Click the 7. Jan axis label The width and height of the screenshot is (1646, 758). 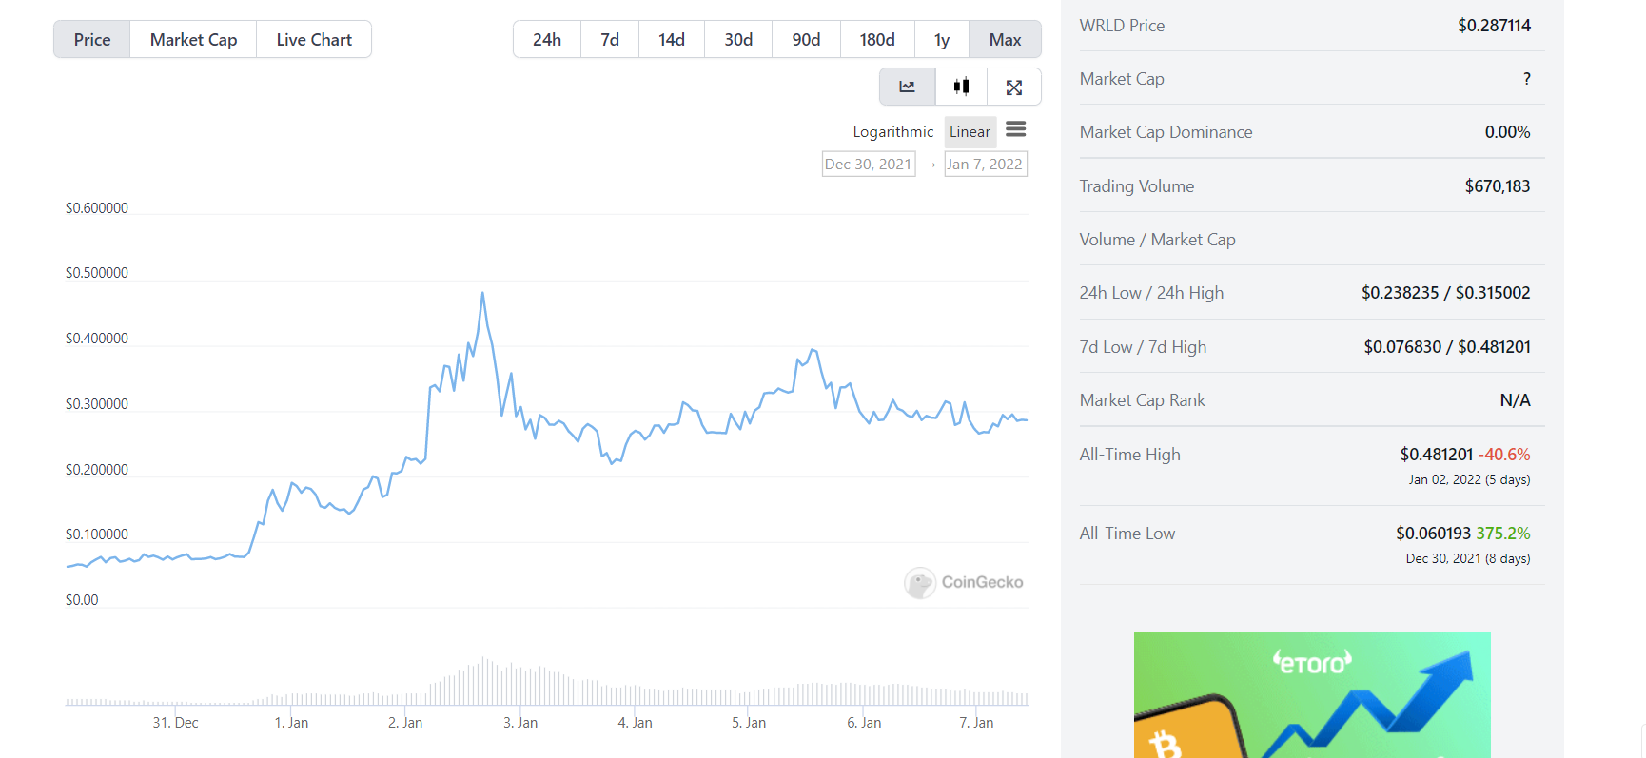point(976,723)
